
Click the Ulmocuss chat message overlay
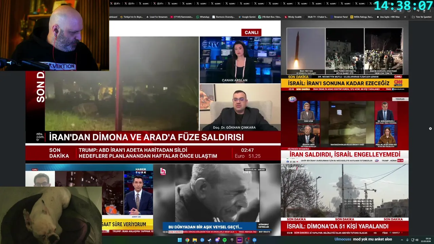click(363, 239)
